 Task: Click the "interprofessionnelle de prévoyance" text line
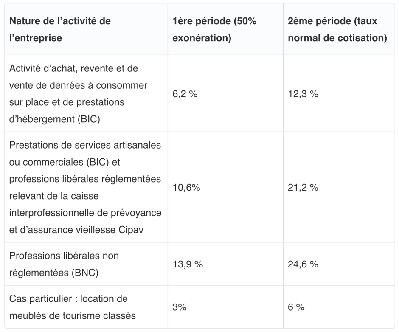coord(85,213)
